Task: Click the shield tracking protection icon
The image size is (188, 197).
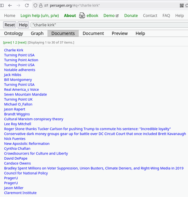Action: tap(35, 6)
